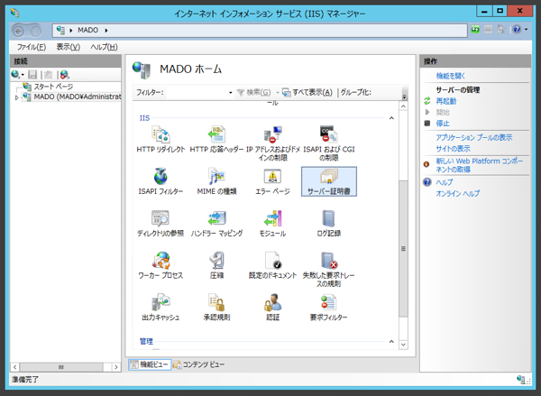Click the ヘルプ link in 操作 pane

coord(444,182)
